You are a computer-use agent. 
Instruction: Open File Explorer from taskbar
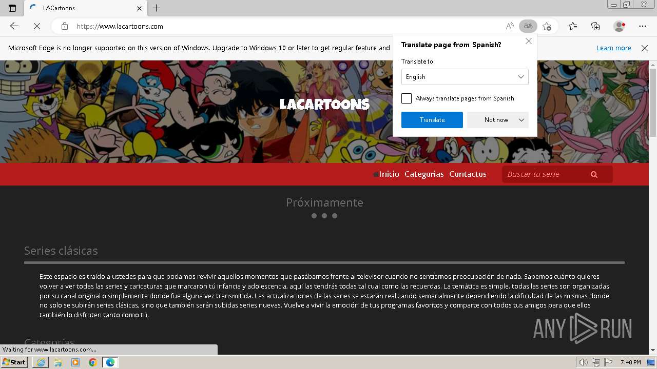[x=58, y=362]
